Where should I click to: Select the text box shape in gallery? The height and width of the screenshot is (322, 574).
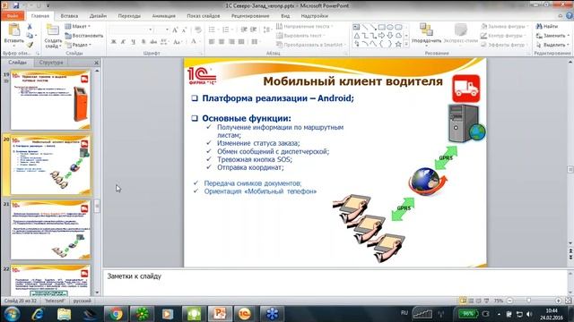[x=356, y=27]
